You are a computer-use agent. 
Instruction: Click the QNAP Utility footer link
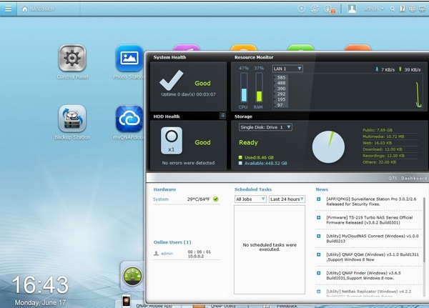[x=223, y=306]
